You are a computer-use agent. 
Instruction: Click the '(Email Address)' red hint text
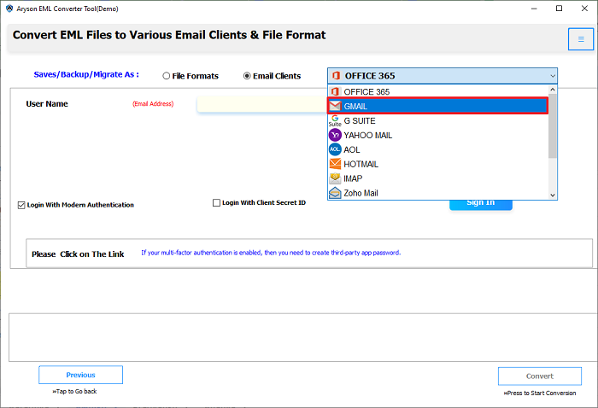[x=153, y=103]
